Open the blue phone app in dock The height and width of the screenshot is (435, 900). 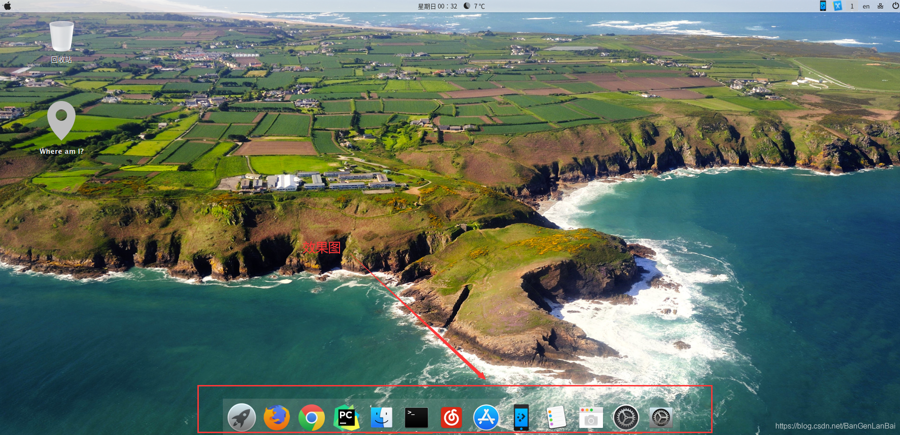coord(521,418)
